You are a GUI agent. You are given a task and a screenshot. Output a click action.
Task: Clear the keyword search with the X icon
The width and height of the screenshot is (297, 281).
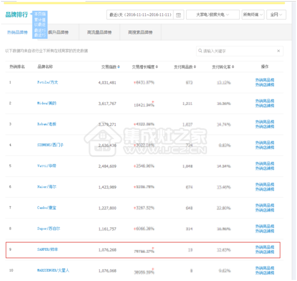coord(278,51)
